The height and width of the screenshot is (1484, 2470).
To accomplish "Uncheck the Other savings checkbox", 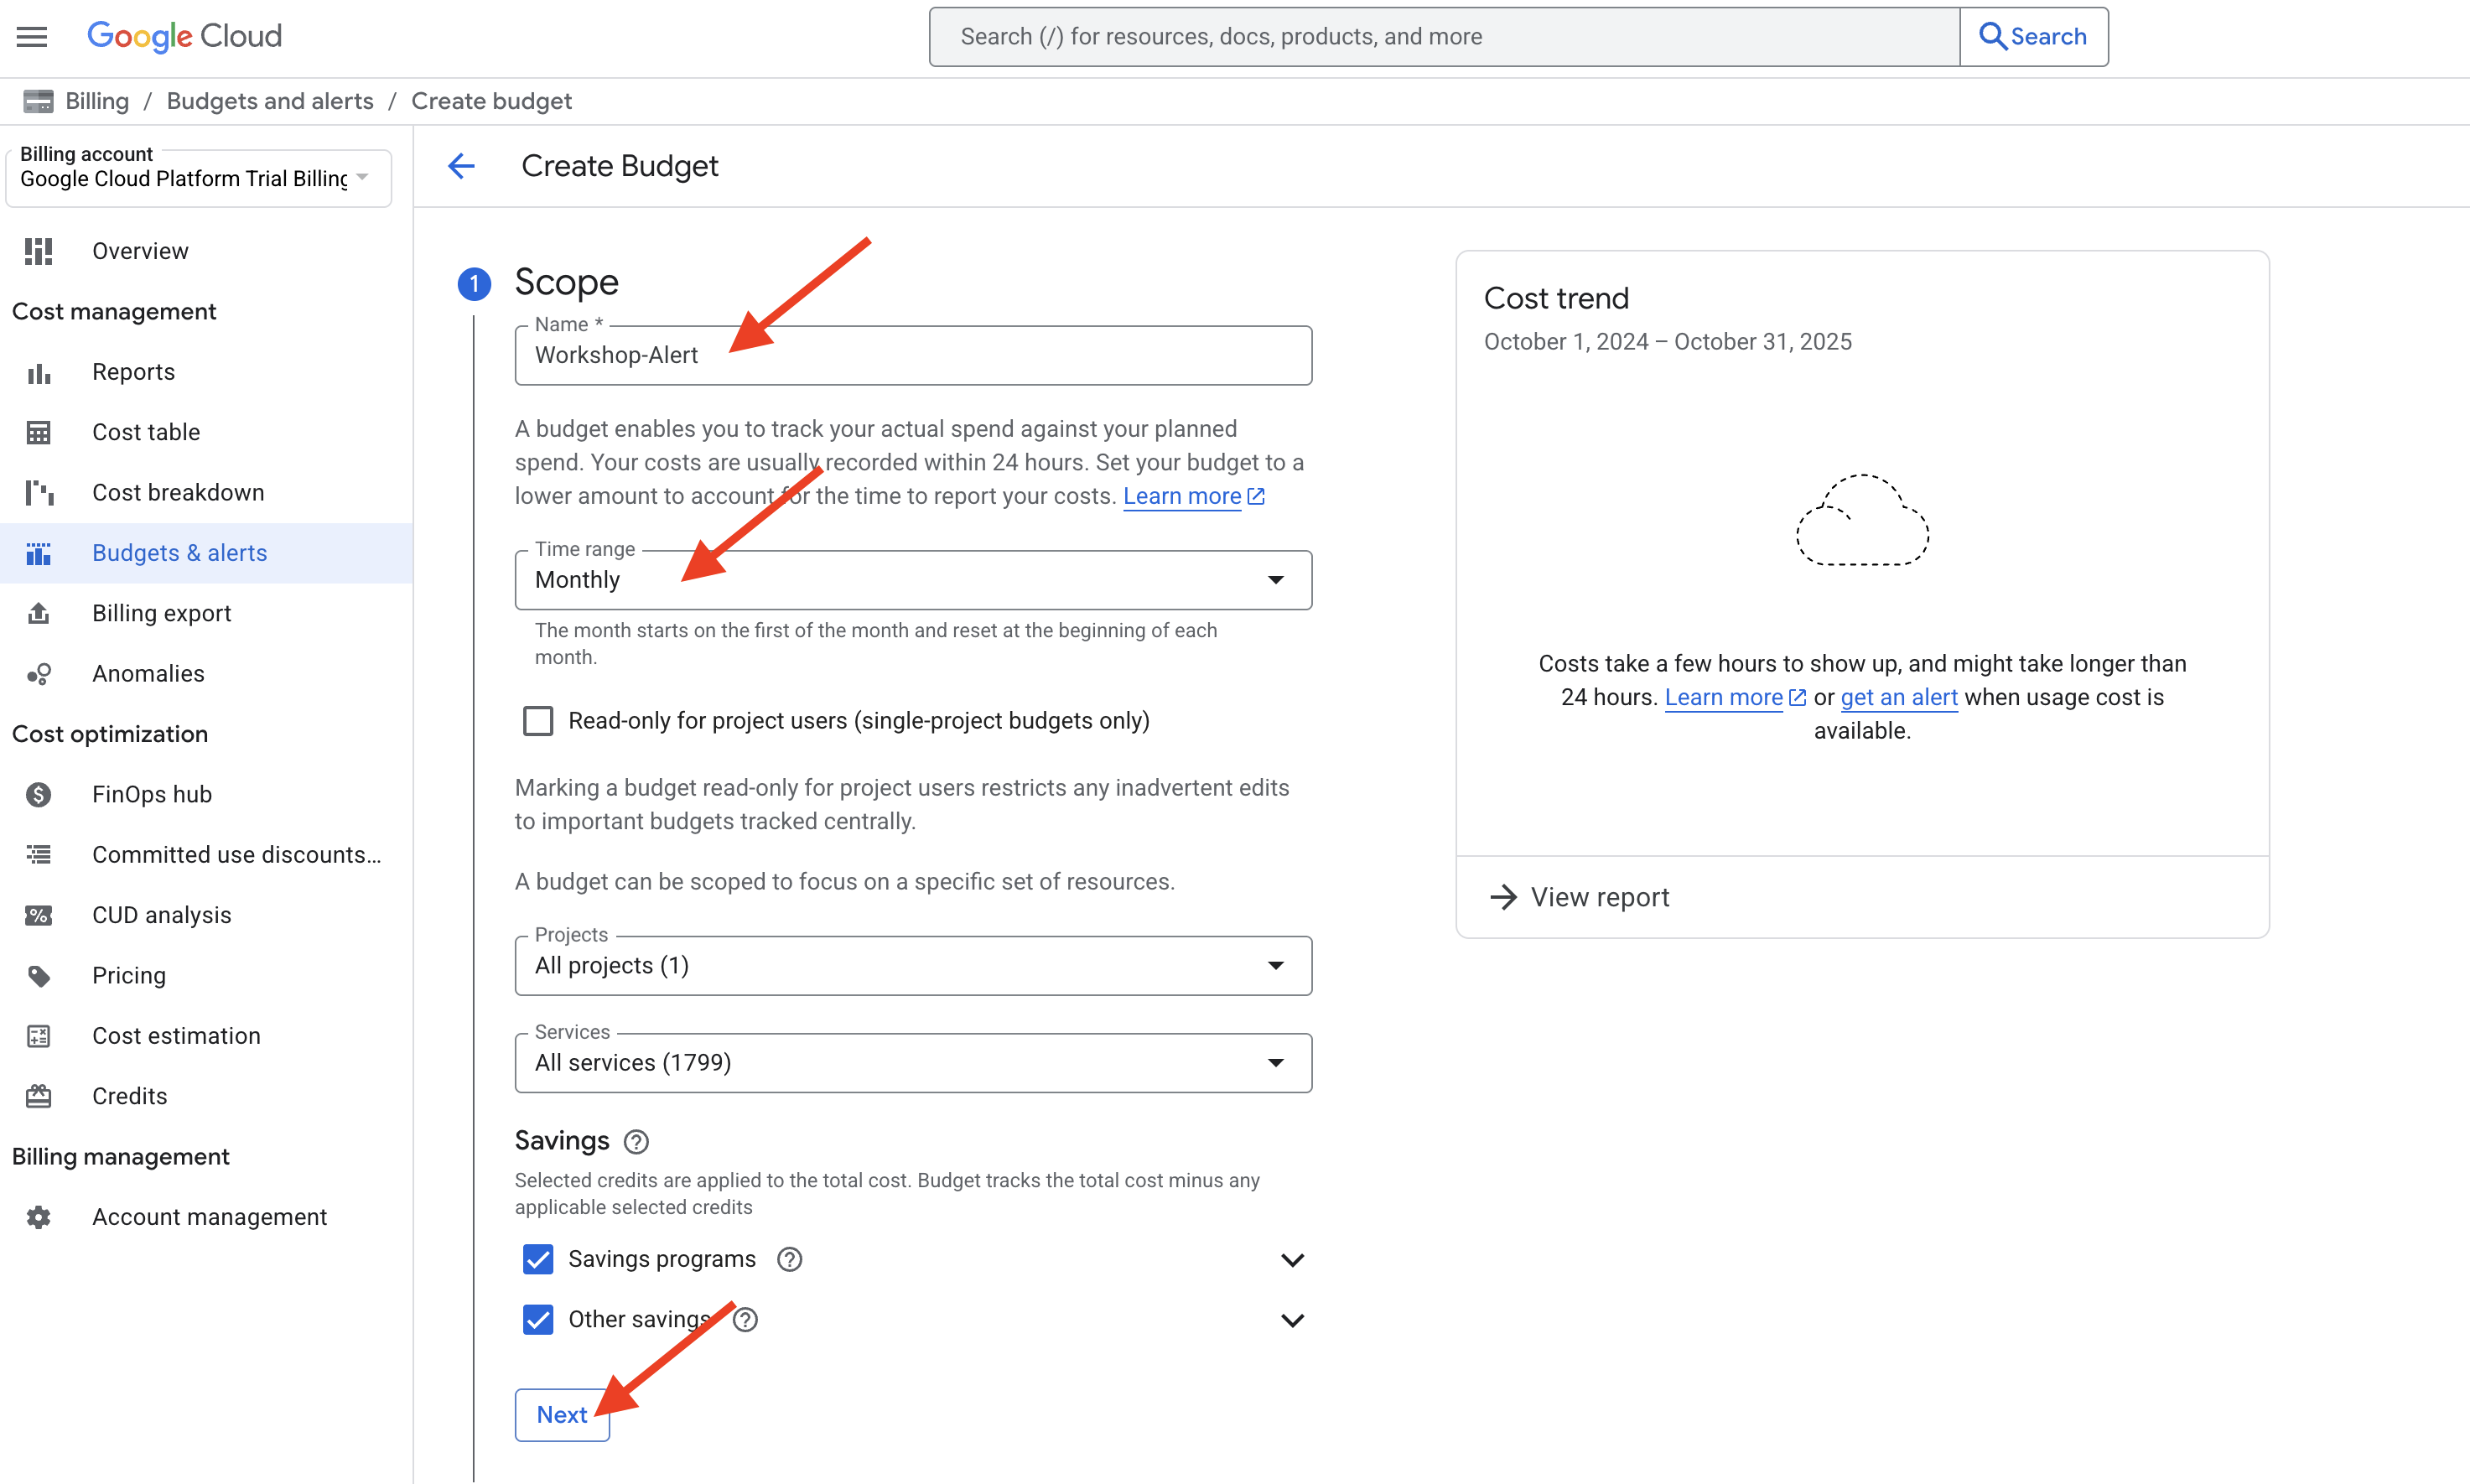I will (x=538, y=1320).
